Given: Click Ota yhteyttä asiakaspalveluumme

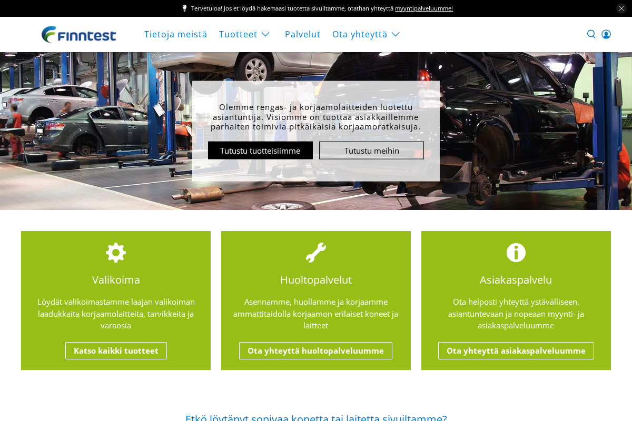Looking at the screenshot, I should click(x=516, y=350).
